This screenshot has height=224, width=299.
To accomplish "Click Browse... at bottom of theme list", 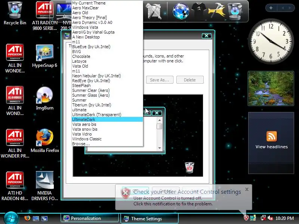I will tap(107, 144).
